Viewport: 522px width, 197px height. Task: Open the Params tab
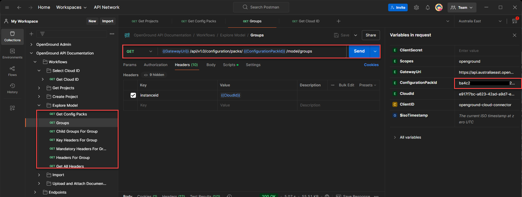pos(130,65)
